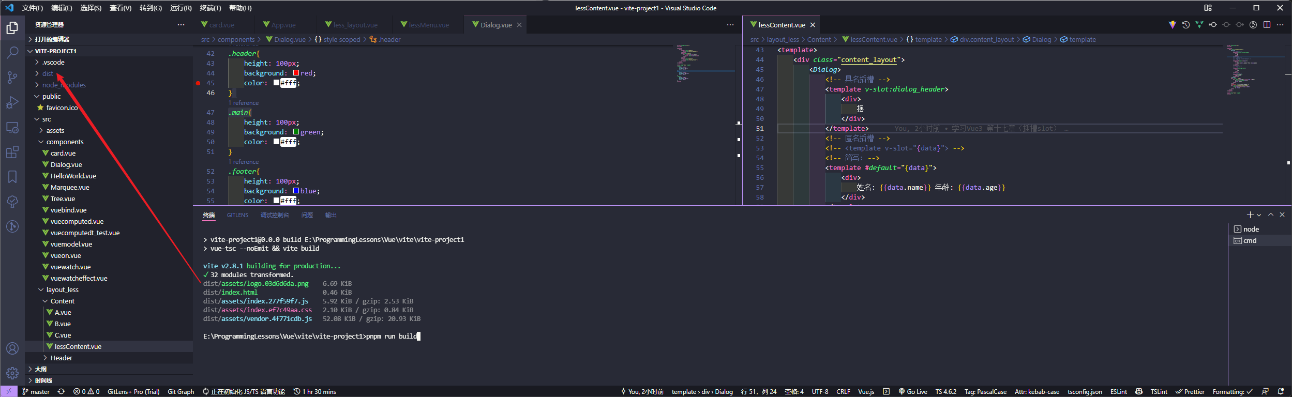The width and height of the screenshot is (1292, 397).
Task: Open more actions menu of right editor group
Action: point(1280,24)
